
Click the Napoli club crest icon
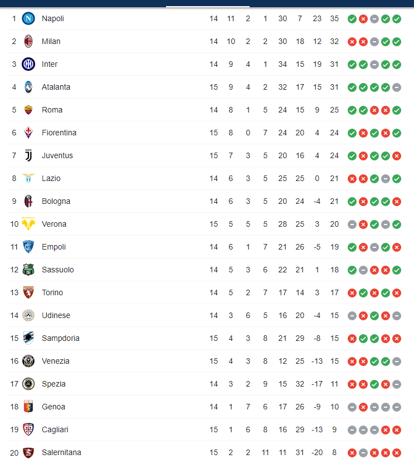point(28,18)
